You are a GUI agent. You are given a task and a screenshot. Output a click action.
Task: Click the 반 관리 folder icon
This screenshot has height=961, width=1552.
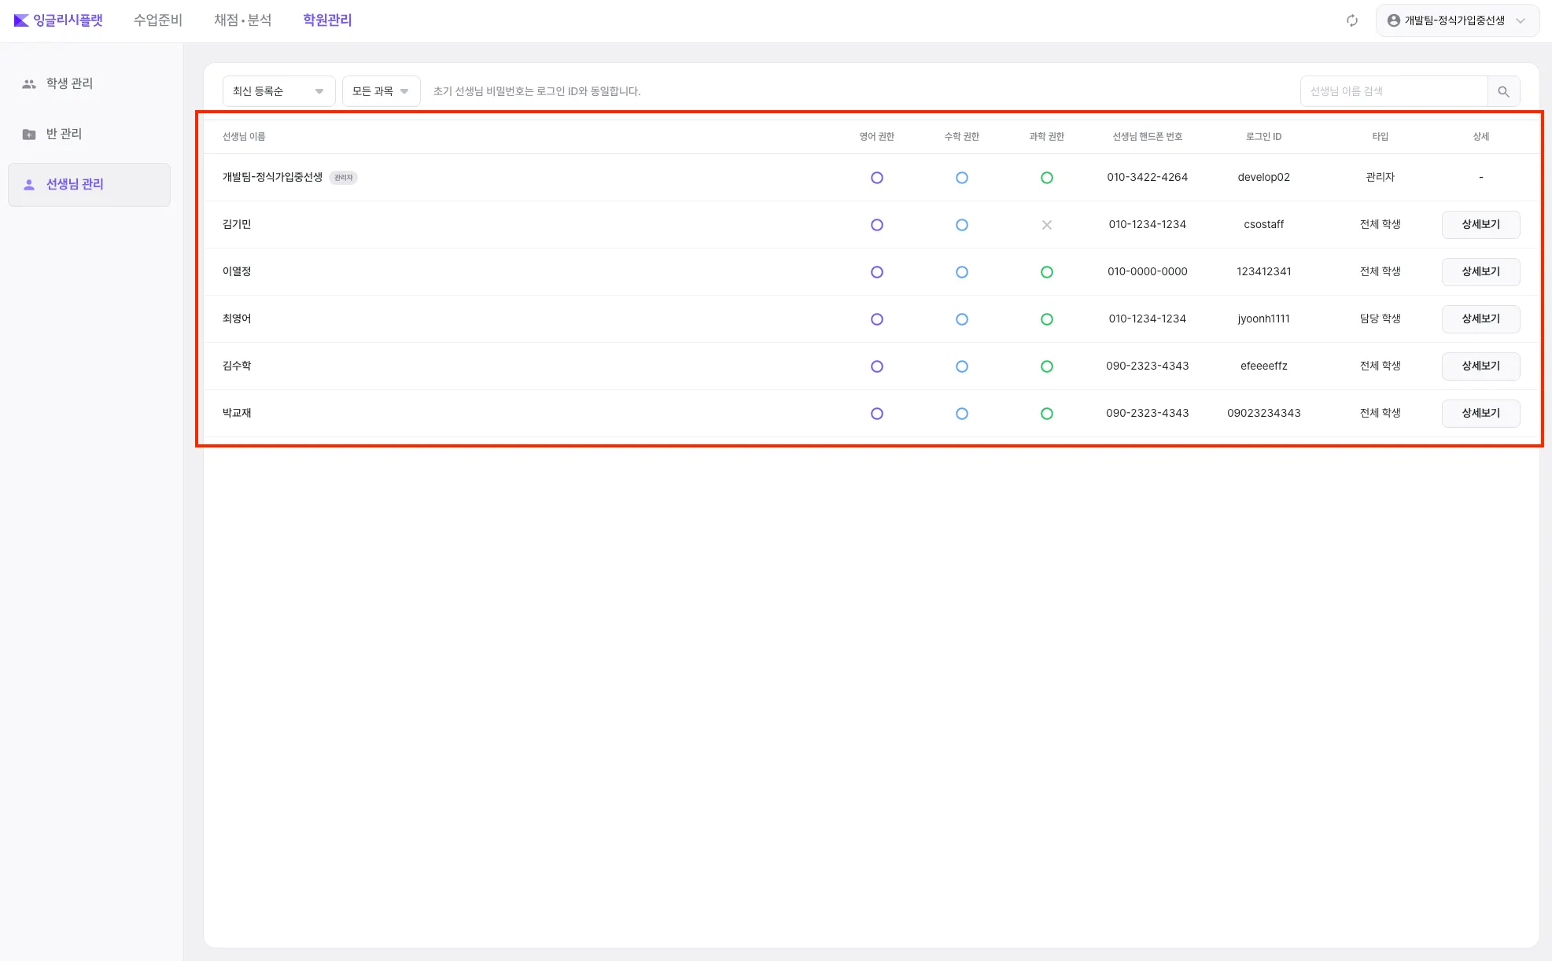tap(29, 134)
